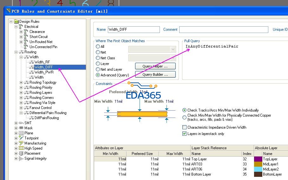Click the Signal Integrity category icon
This screenshot has height=180, width=288.
[21, 158]
